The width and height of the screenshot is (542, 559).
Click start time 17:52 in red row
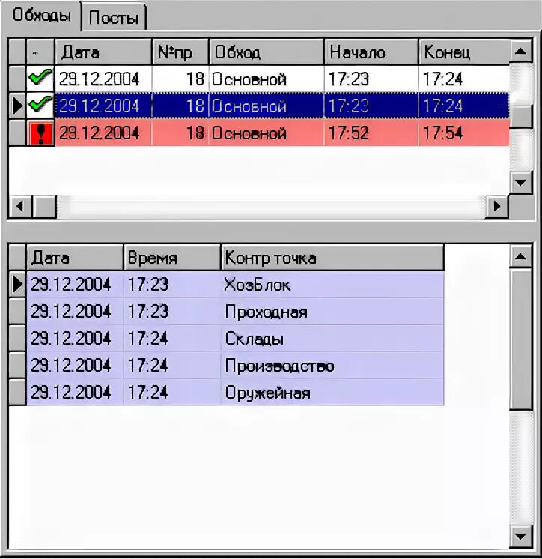[371, 133]
